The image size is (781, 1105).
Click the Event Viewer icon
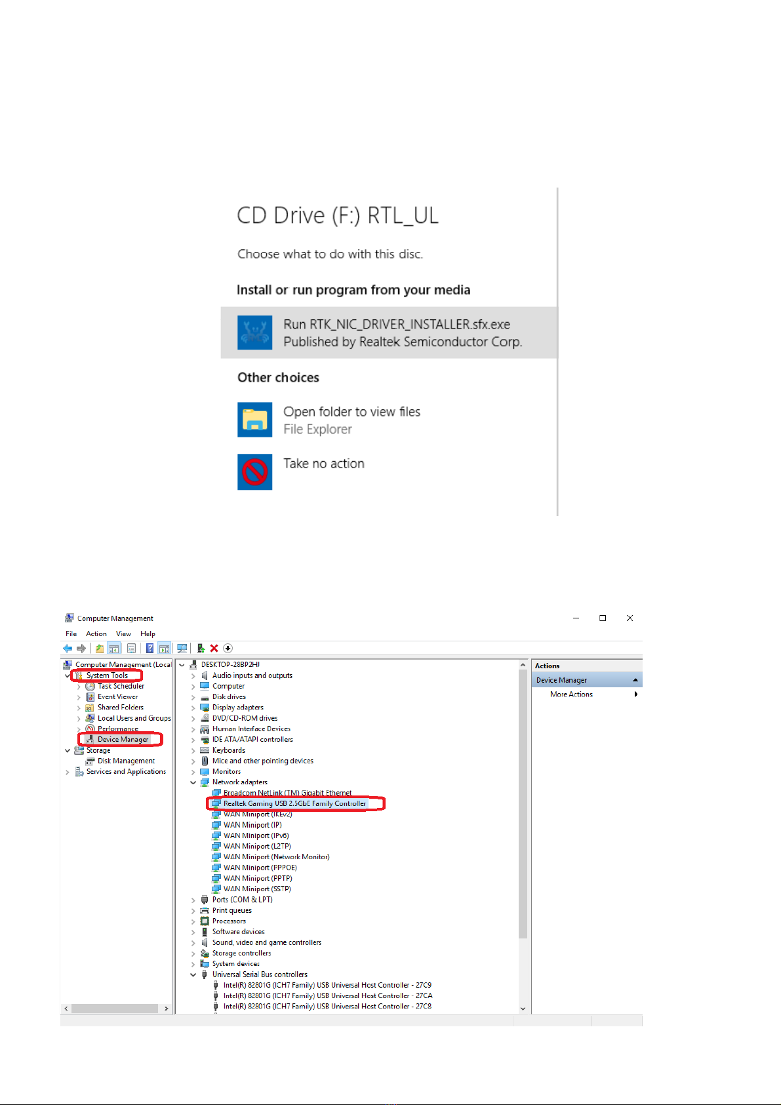(x=90, y=696)
